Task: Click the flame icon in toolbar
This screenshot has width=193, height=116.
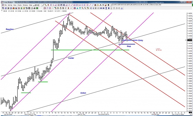Action: (14, 8)
